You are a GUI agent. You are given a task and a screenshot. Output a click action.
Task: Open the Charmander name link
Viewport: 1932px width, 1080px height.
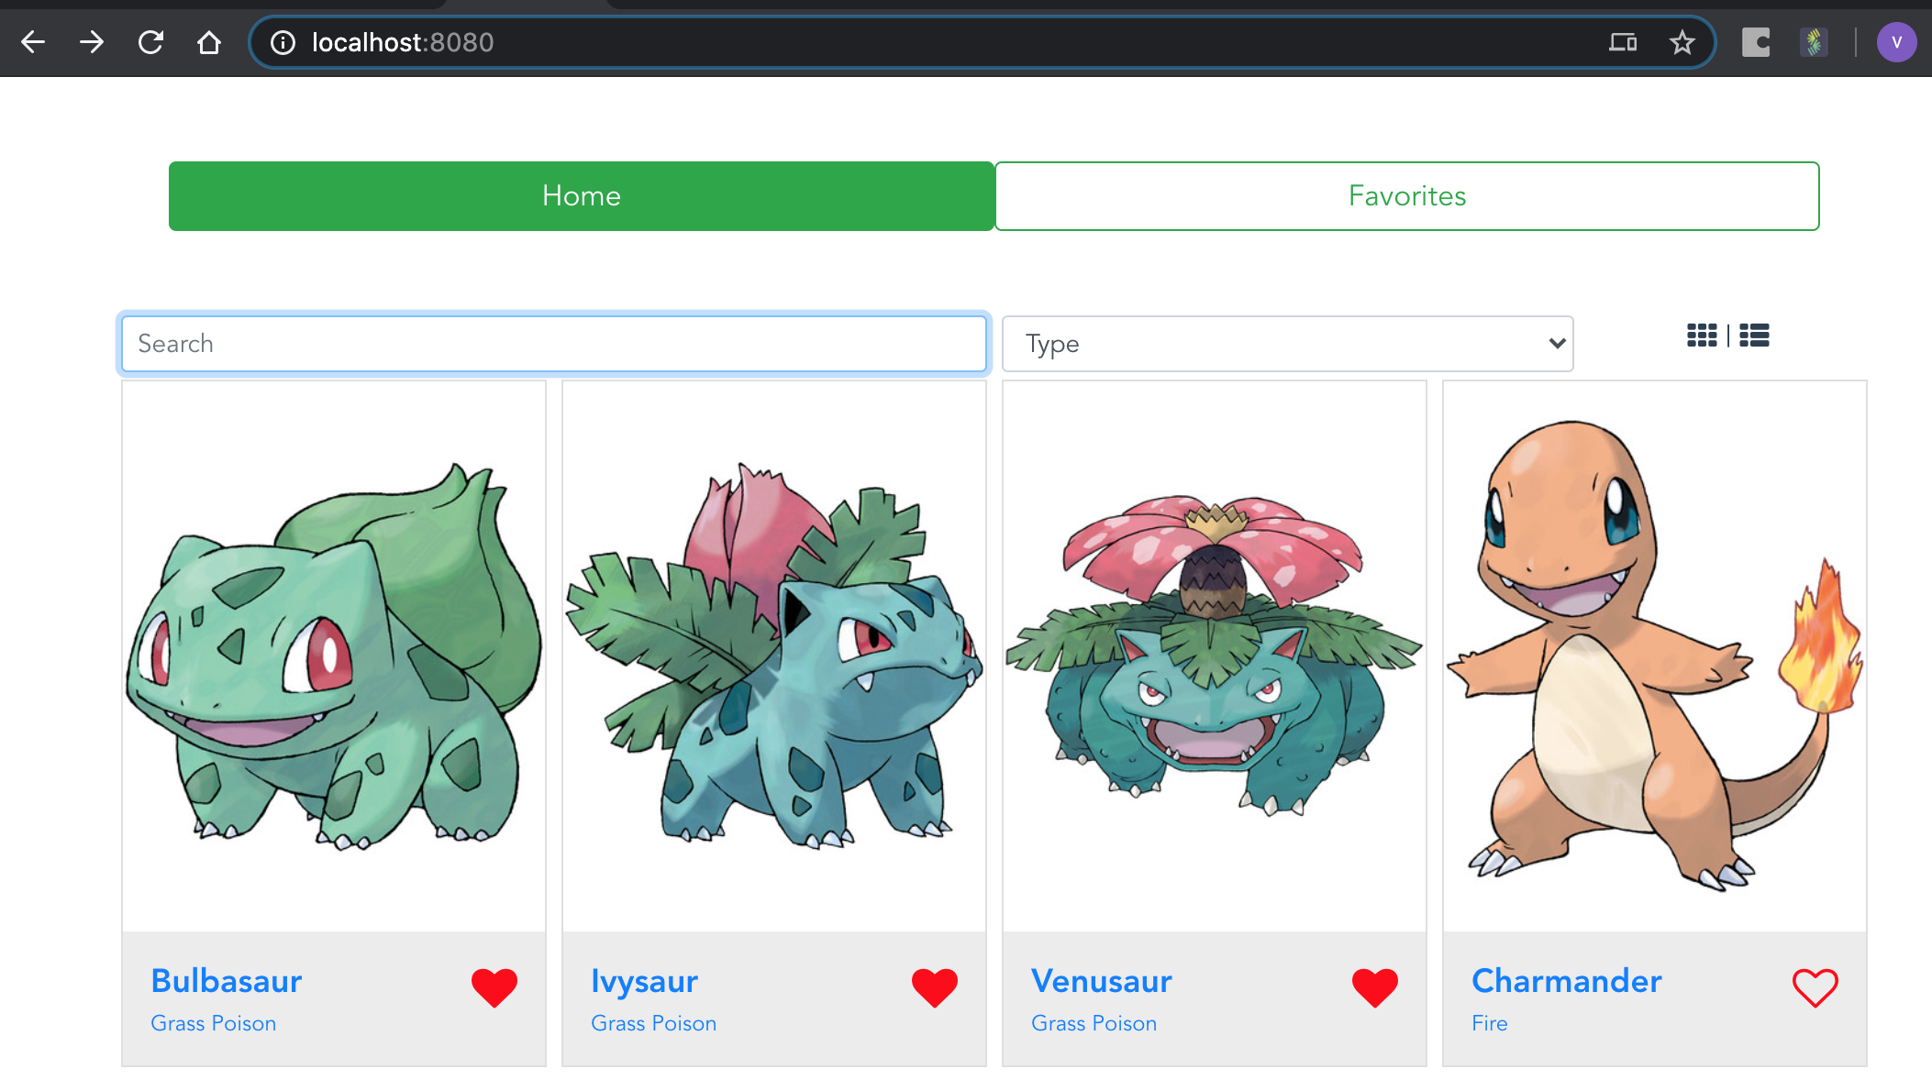[1566, 981]
